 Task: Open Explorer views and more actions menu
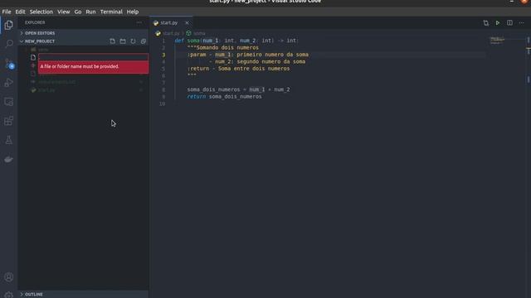[139, 22]
